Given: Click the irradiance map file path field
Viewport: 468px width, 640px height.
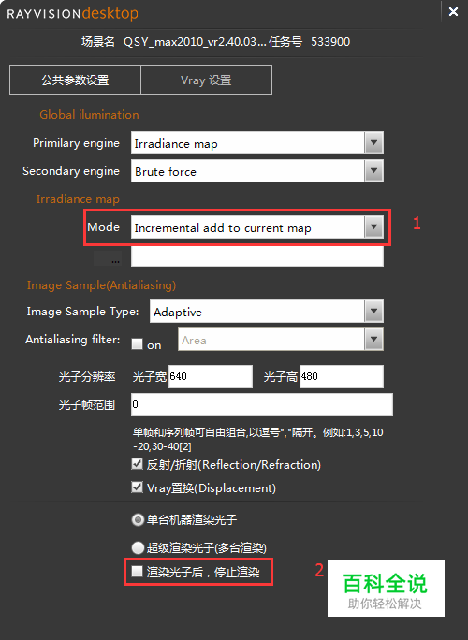Looking at the screenshot, I should point(257,256).
